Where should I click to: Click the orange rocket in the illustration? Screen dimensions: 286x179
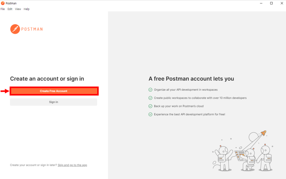pos(263,133)
